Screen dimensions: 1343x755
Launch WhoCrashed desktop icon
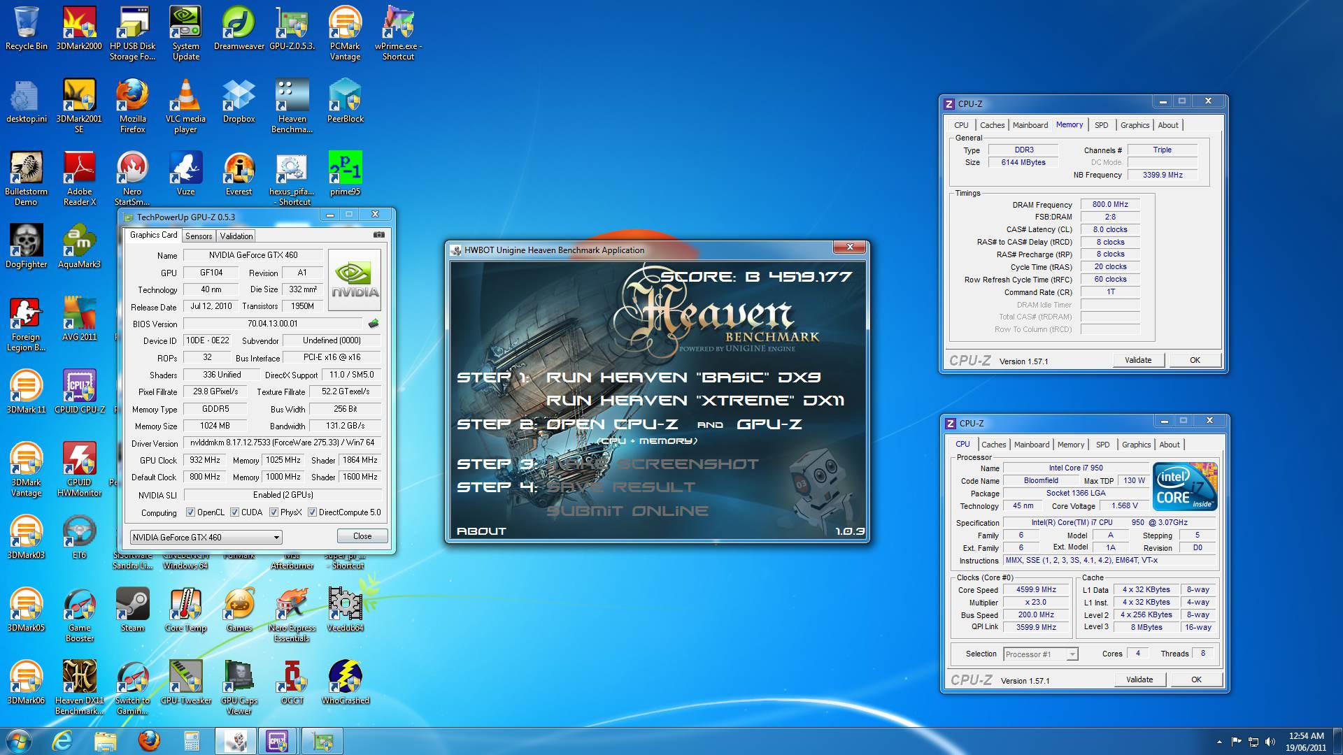[x=345, y=683]
